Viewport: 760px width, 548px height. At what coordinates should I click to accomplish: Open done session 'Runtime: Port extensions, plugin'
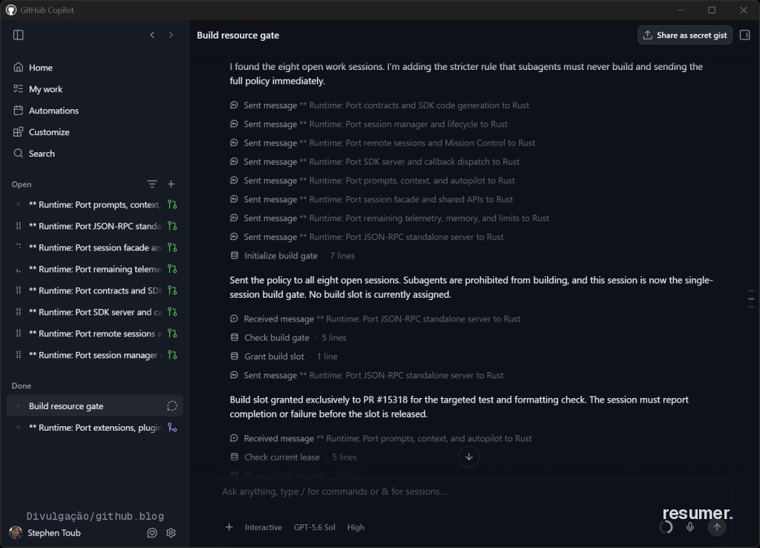point(94,428)
